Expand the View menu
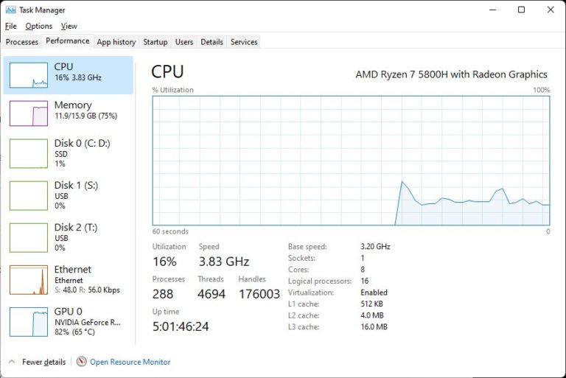 click(69, 27)
